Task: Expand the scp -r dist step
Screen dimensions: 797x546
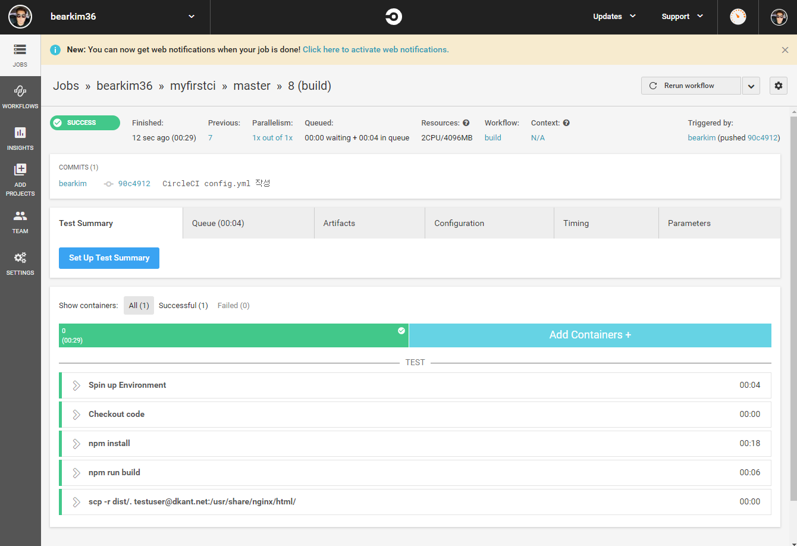Action: tap(76, 502)
